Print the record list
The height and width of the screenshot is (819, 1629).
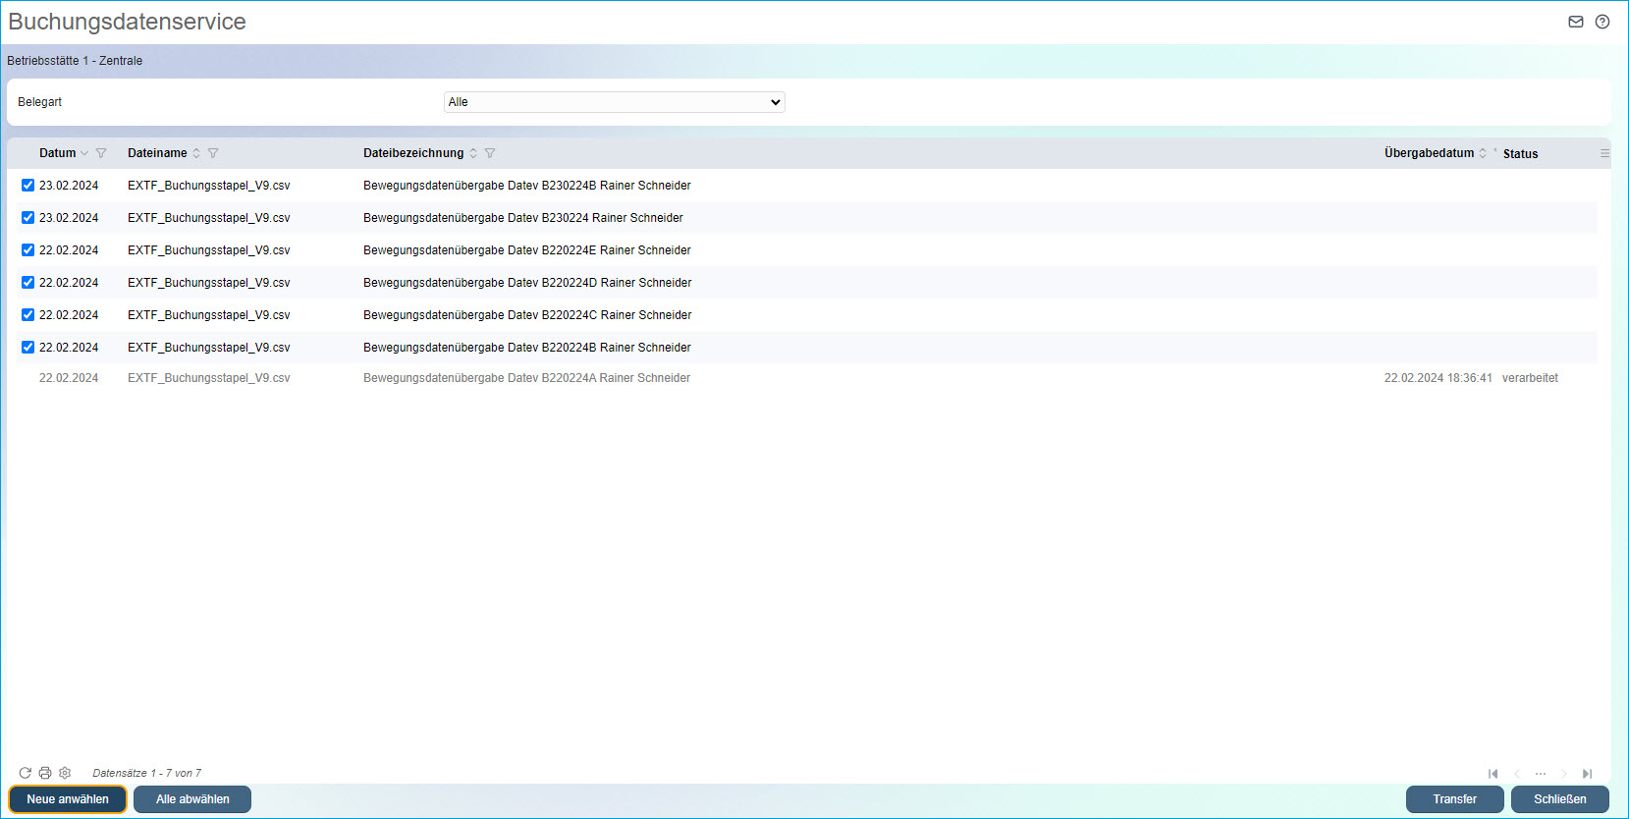[45, 773]
